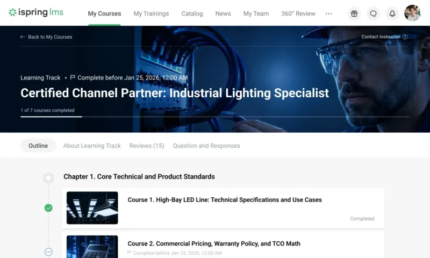Screen dimensions: 430x258
Task: Open the chat messages icon
Action: 373,13
